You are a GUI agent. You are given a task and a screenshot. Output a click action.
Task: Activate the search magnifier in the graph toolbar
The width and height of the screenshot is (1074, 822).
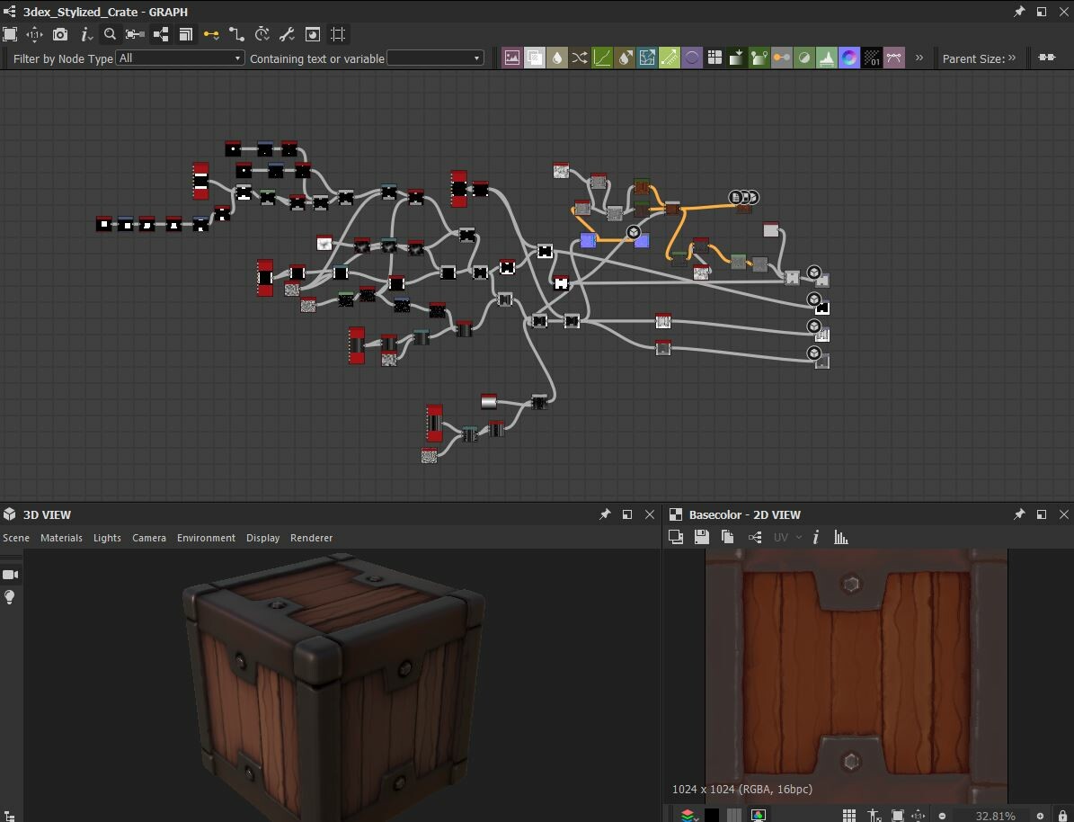pyautogui.click(x=110, y=34)
